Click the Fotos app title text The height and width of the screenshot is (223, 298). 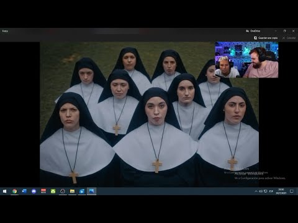pyautogui.click(x=5, y=31)
